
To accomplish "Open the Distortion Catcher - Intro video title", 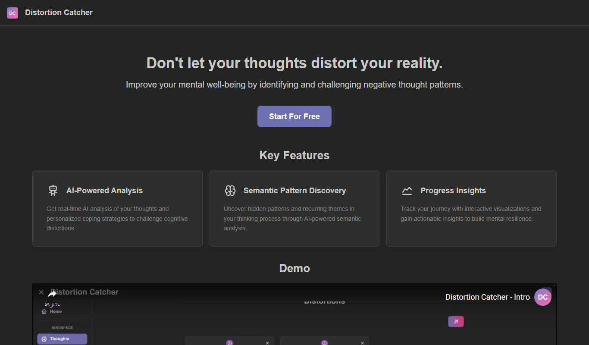I will pos(488,297).
